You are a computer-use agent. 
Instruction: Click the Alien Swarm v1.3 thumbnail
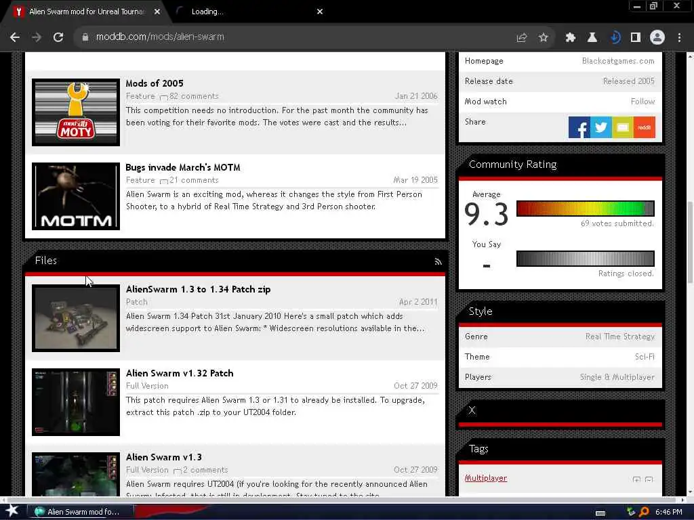[76, 474]
